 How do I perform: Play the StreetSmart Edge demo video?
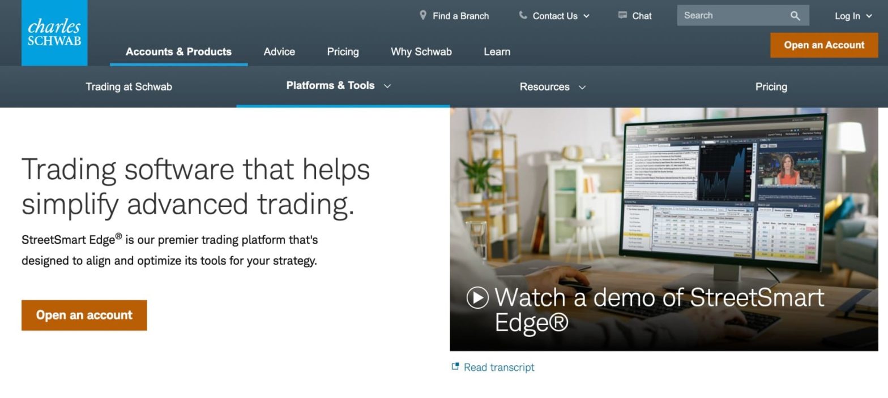tap(477, 297)
